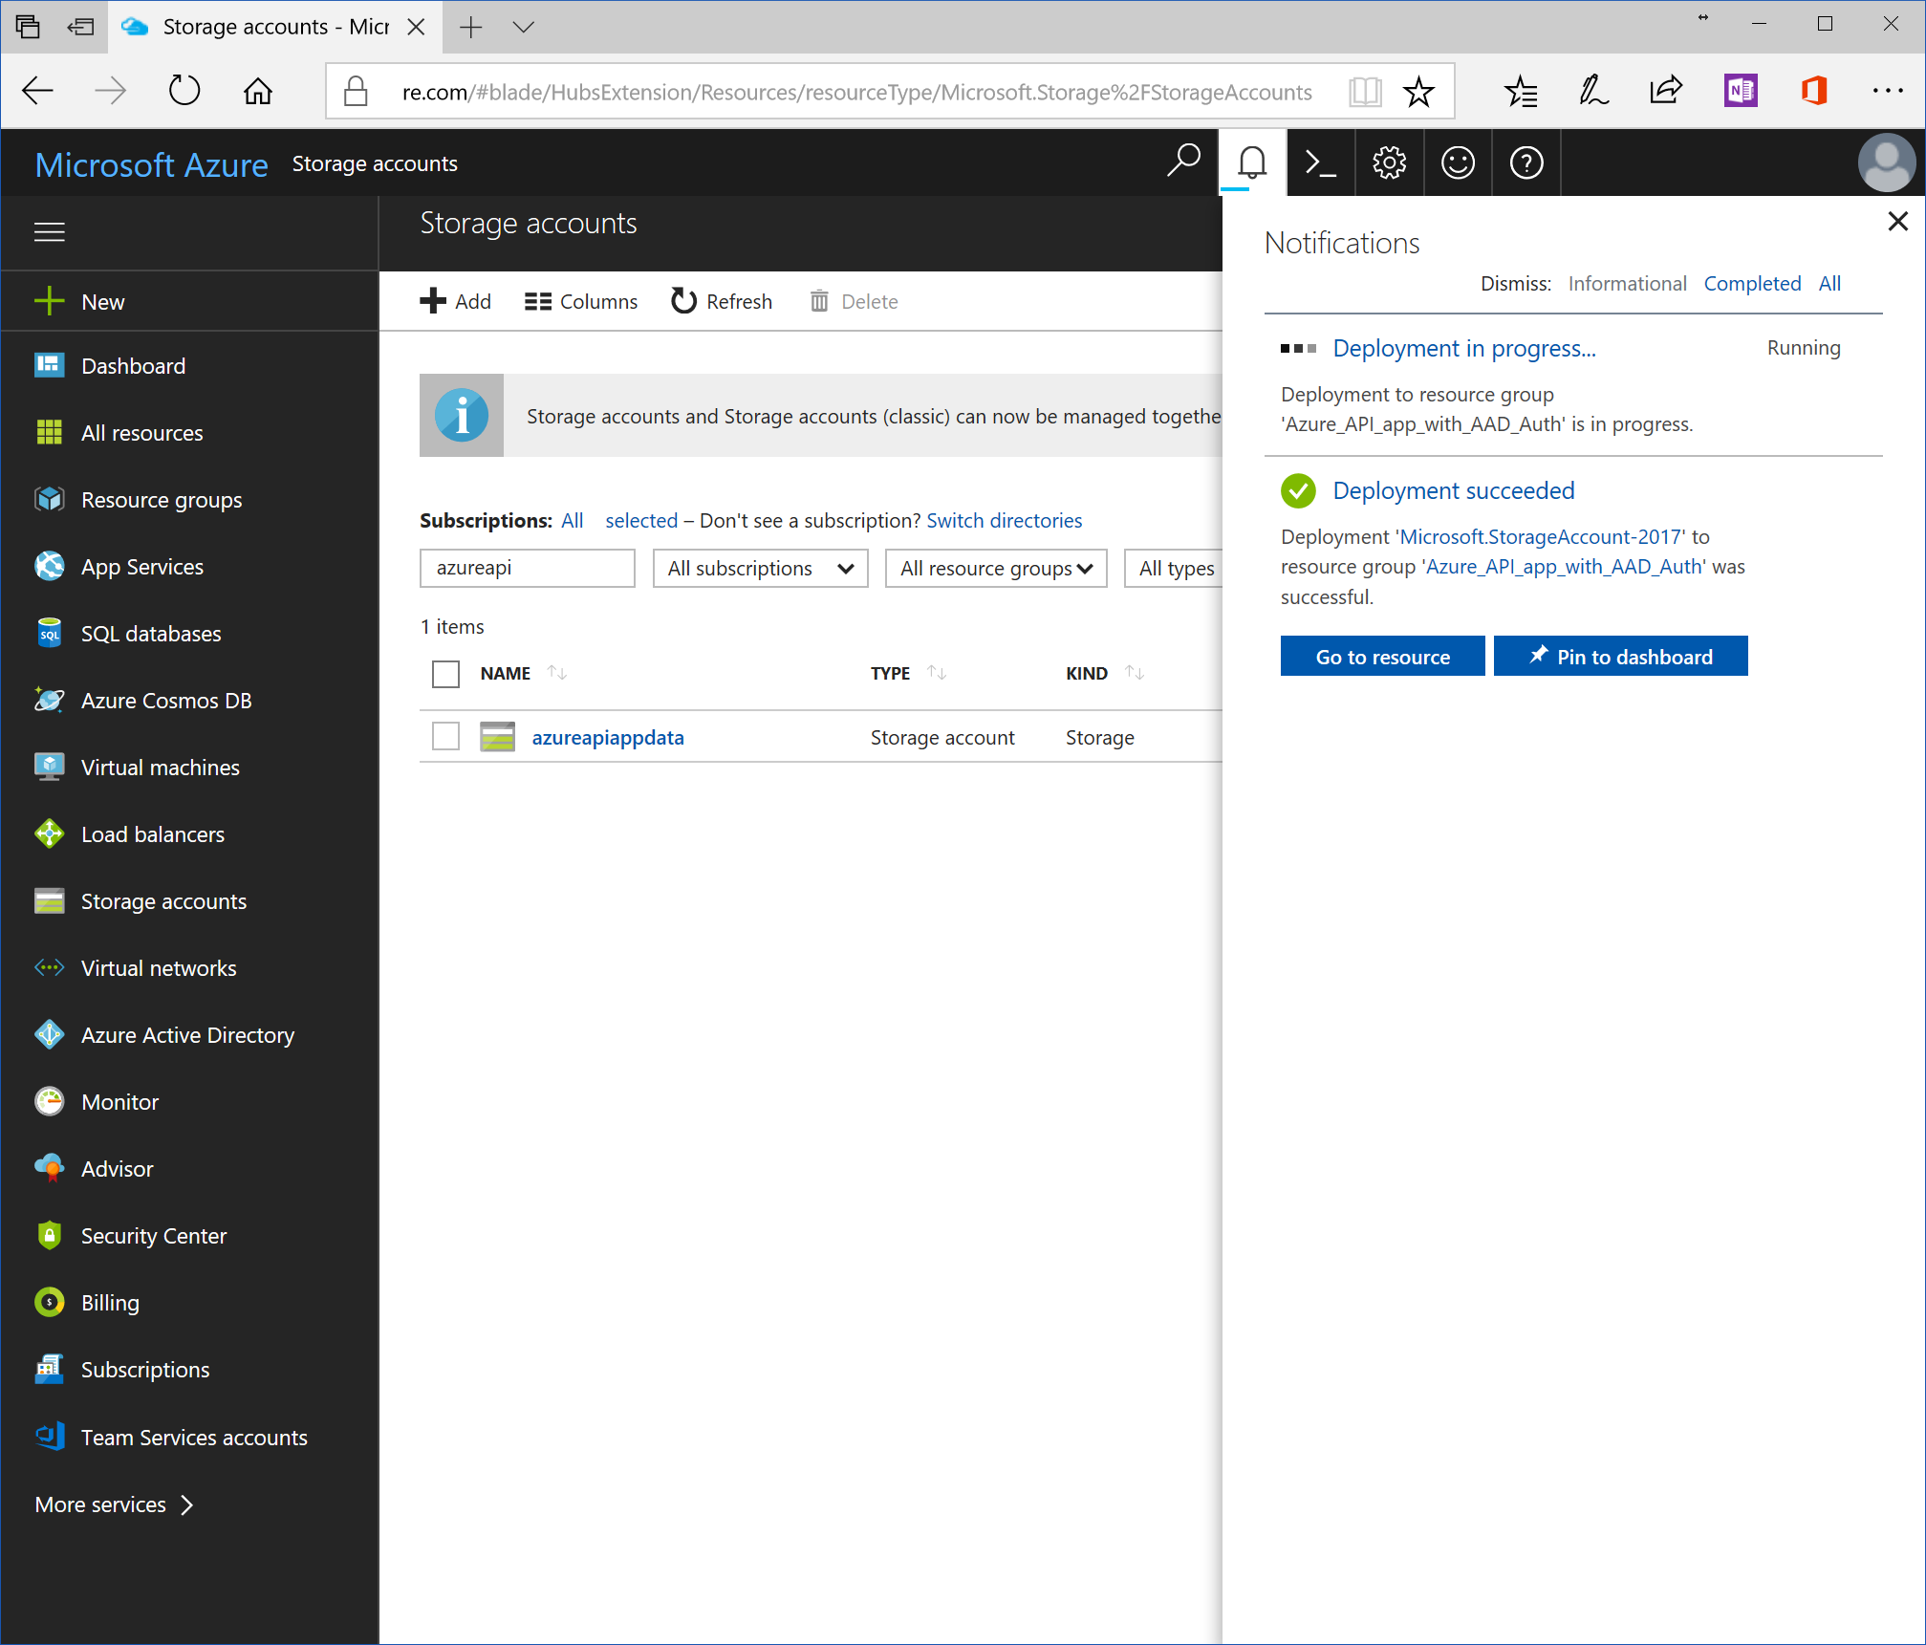The height and width of the screenshot is (1645, 1926).
Task: Open Virtual machines in the sidebar
Action: pyautogui.click(x=160, y=768)
